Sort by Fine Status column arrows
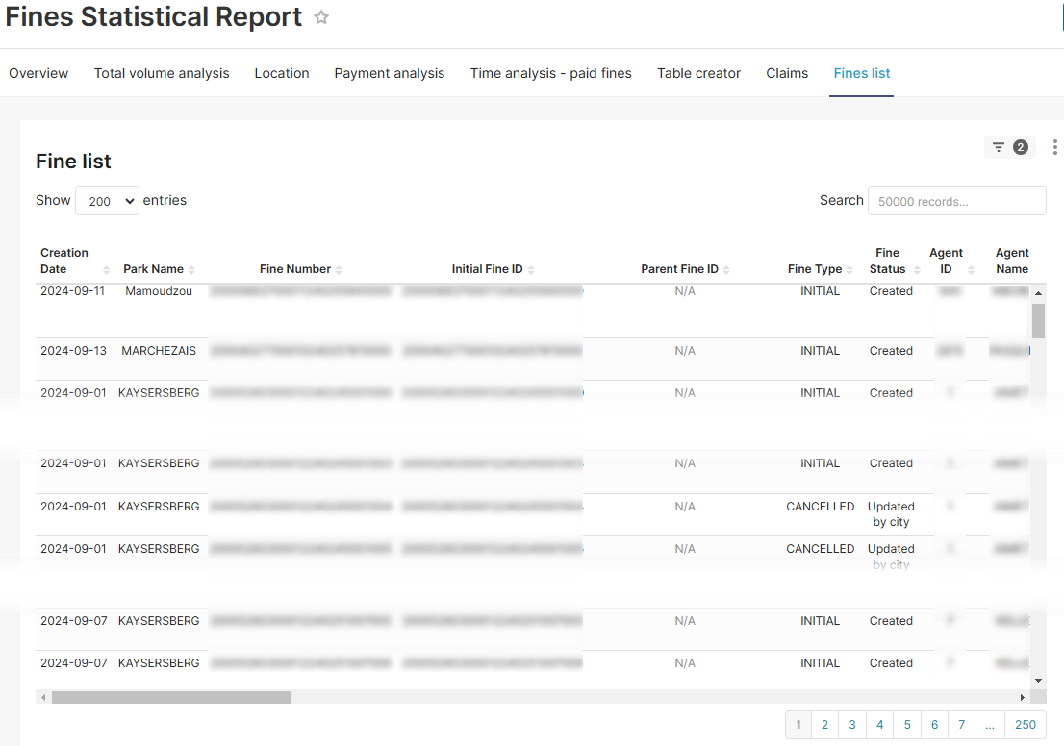The width and height of the screenshot is (1064, 746). click(x=917, y=270)
